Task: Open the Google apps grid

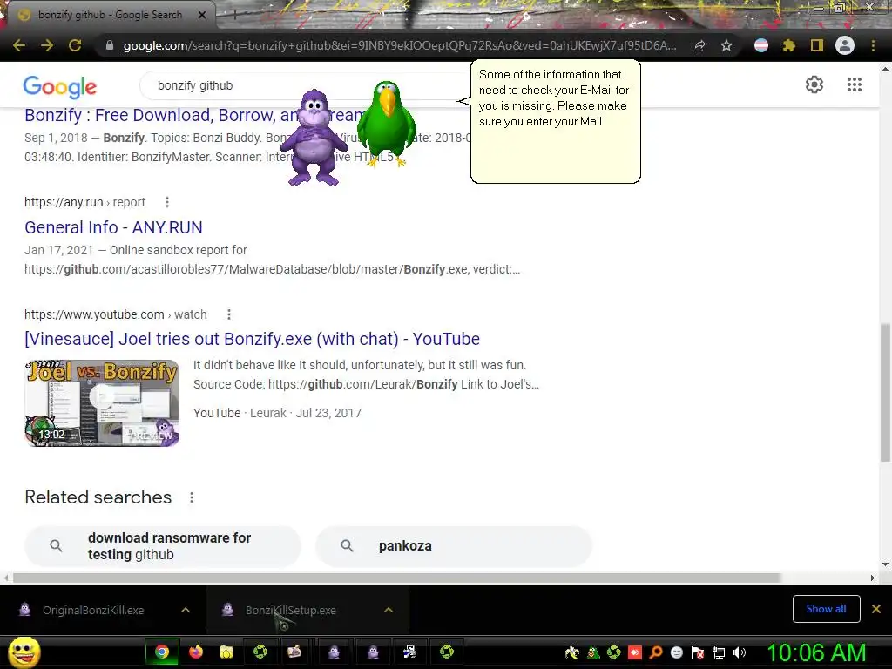Action: pos(855,84)
